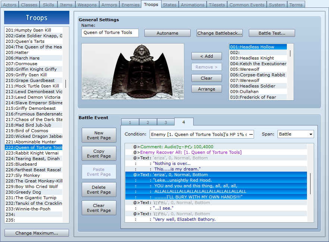Select "Very well, Elizabeth Bathory." line
The image size is (329, 242).
coord(216,219)
